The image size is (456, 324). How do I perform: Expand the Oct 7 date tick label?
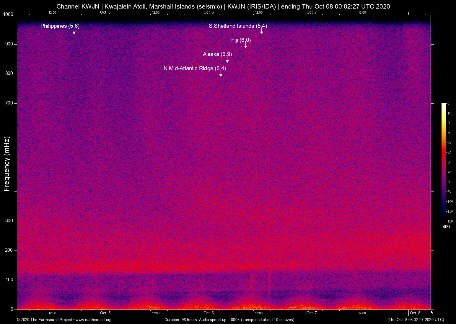[x=312, y=313]
